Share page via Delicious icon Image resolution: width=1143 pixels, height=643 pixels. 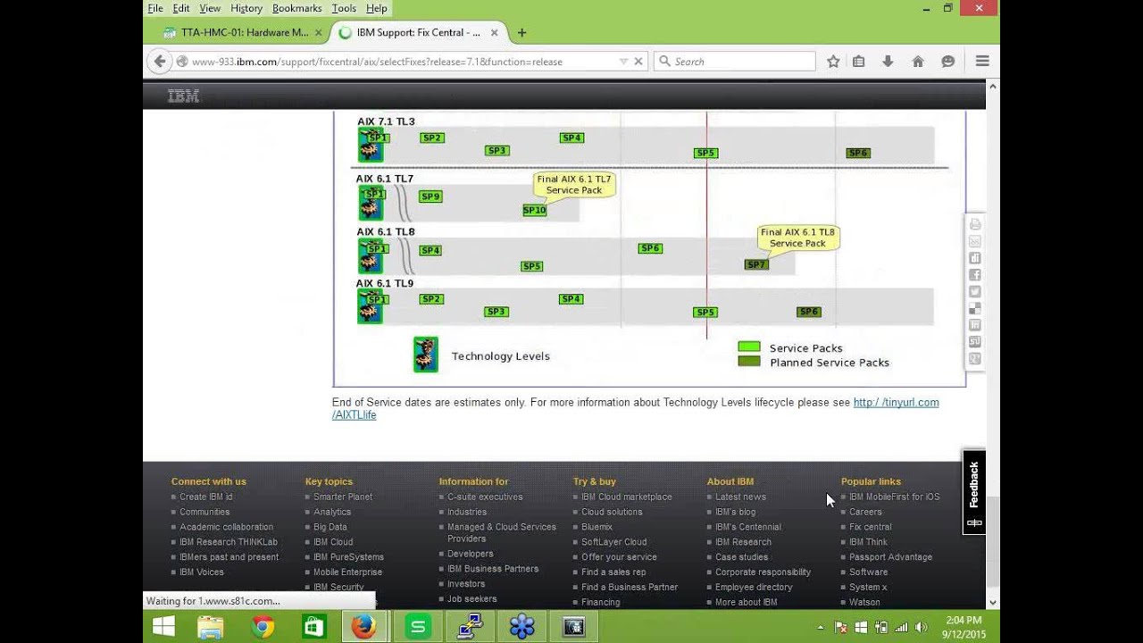975,308
